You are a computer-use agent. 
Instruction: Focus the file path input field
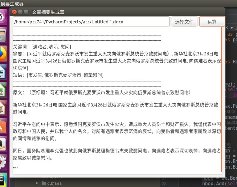(91, 22)
